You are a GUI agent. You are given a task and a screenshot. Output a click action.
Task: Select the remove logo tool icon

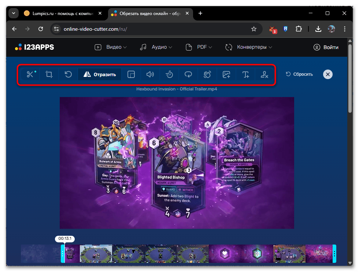[x=264, y=74]
